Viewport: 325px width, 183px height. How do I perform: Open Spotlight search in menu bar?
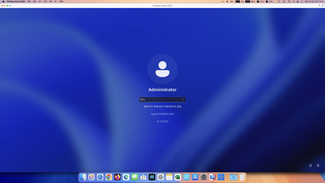294,2
